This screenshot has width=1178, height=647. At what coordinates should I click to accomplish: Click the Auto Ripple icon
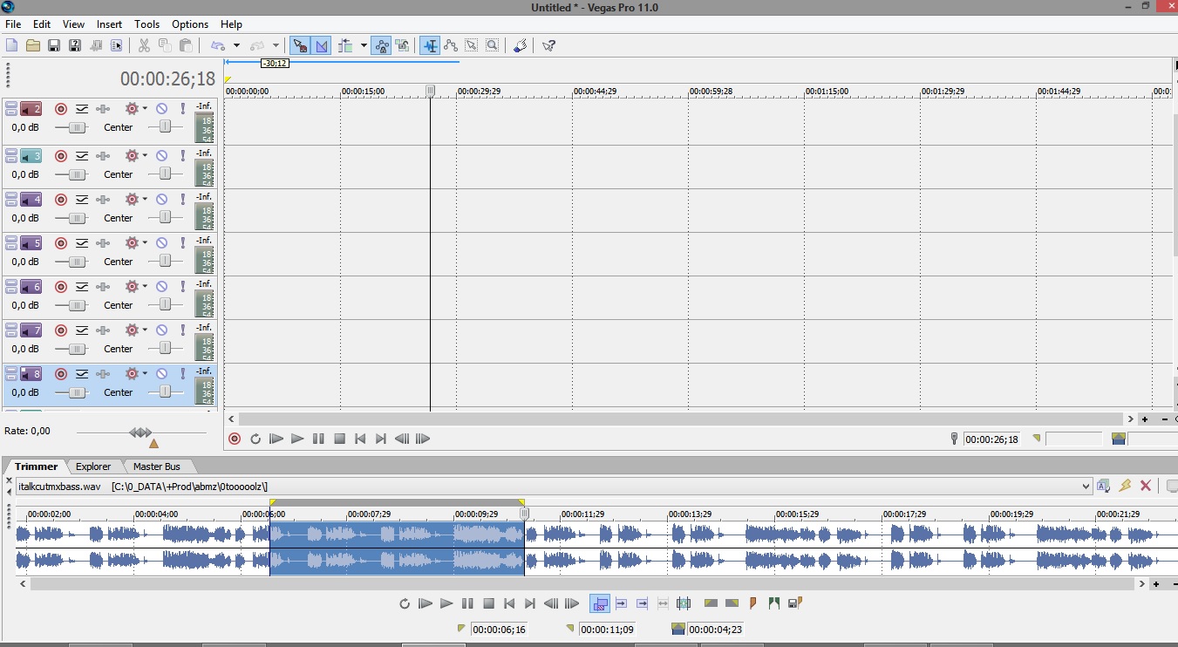click(x=346, y=45)
